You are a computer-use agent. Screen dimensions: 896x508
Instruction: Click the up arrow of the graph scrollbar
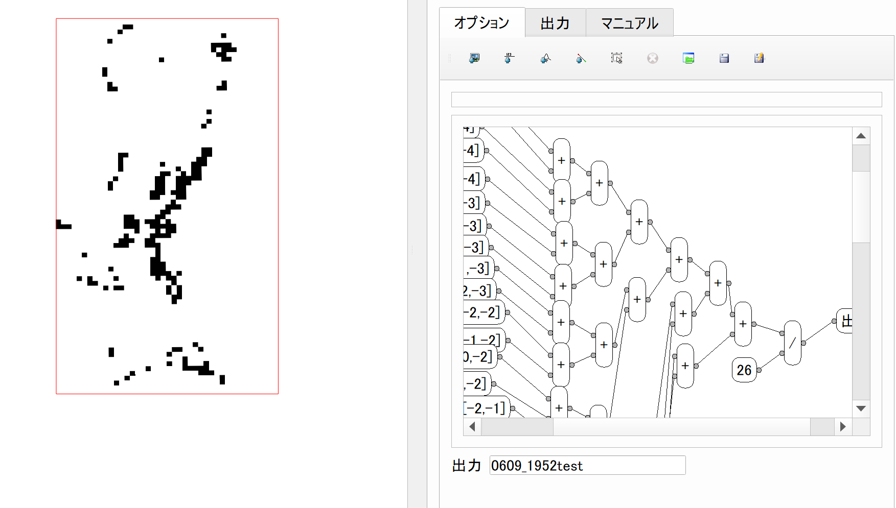[861, 135]
